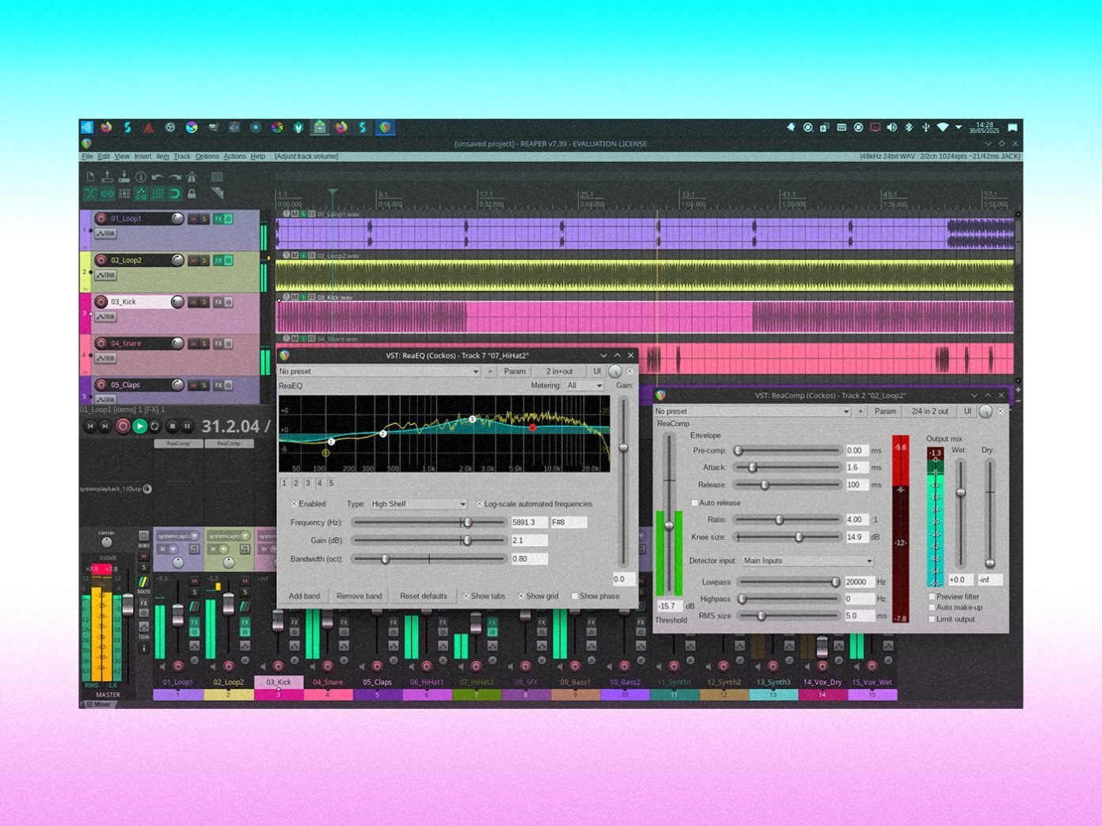
Task: Click the undo arrow in the toolbar
Action: [x=158, y=177]
